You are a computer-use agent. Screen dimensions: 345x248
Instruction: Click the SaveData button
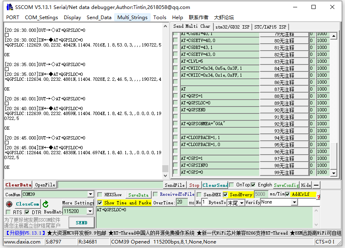click(x=138, y=195)
